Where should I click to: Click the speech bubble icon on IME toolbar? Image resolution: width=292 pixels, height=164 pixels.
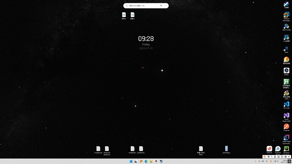[269, 157]
